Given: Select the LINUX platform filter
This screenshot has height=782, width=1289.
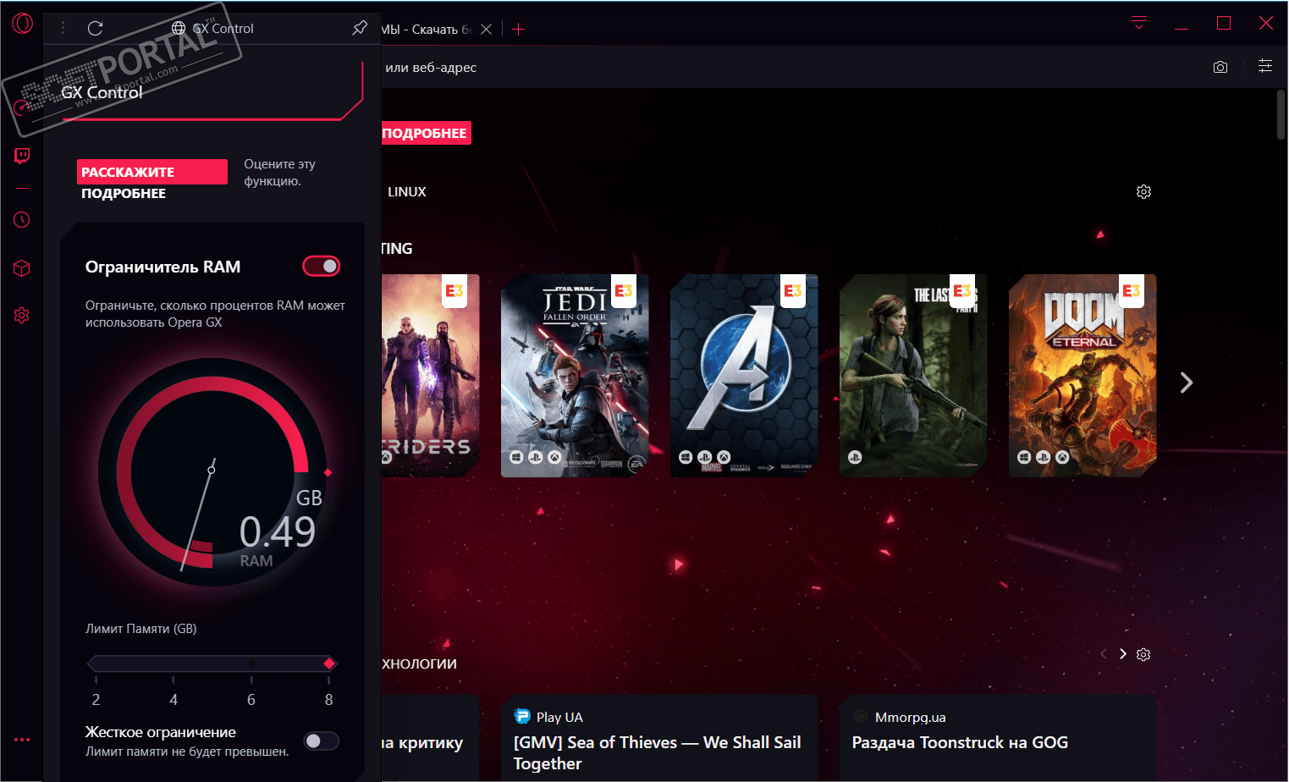Looking at the screenshot, I should coord(407,192).
